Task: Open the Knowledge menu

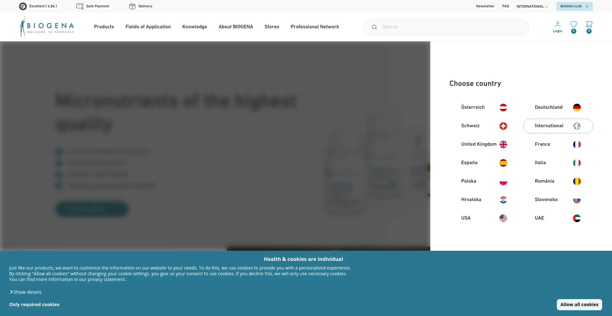Action: [194, 27]
